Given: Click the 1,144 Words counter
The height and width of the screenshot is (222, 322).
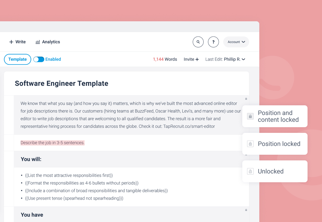Looking at the screenshot, I should tap(165, 59).
